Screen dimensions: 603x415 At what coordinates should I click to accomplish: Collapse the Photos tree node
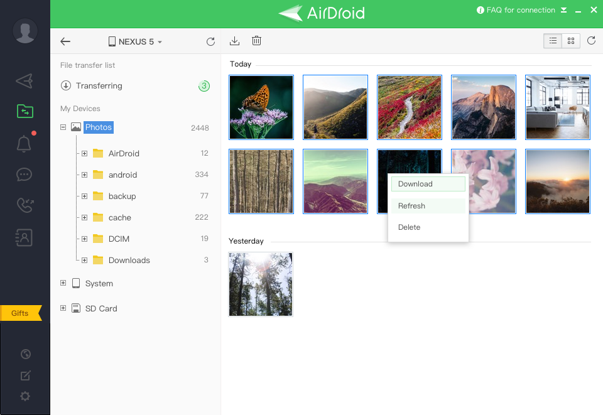[x=63, y=127]
